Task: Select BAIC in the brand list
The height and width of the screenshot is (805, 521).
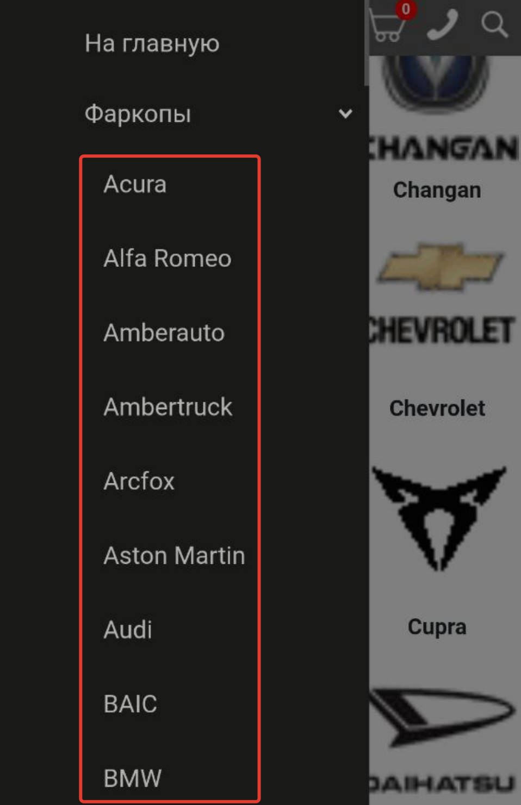Action: coord(130,704)
